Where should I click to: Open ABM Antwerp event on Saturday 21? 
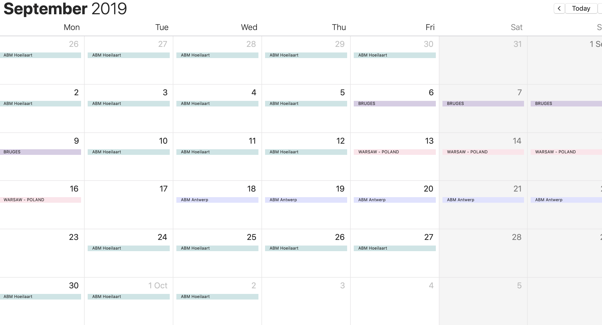point(483,200)
